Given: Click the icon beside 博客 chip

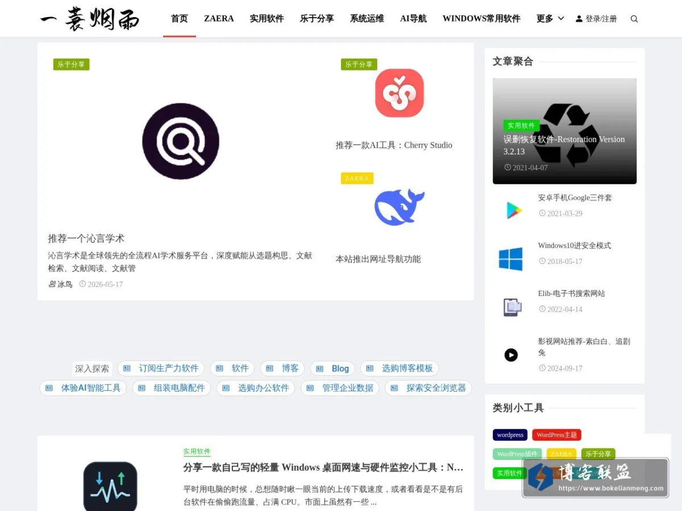Looking at the screenshot, I should pyautogui.click(x=269, y=368).
